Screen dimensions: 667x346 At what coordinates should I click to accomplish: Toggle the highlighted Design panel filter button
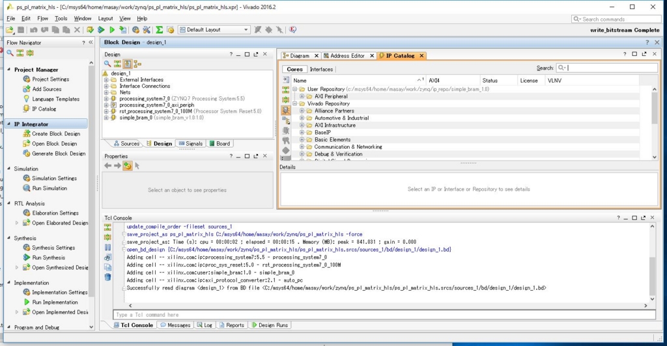click(x=127, y=64)
